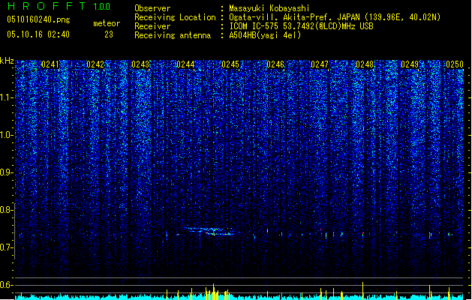Click the Receiving Location label
This screenshot has height=300, width=472.
(175, 17)
